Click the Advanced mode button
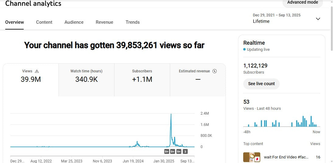The height and width of the screenshot is (163, 333). coord(303,3)
